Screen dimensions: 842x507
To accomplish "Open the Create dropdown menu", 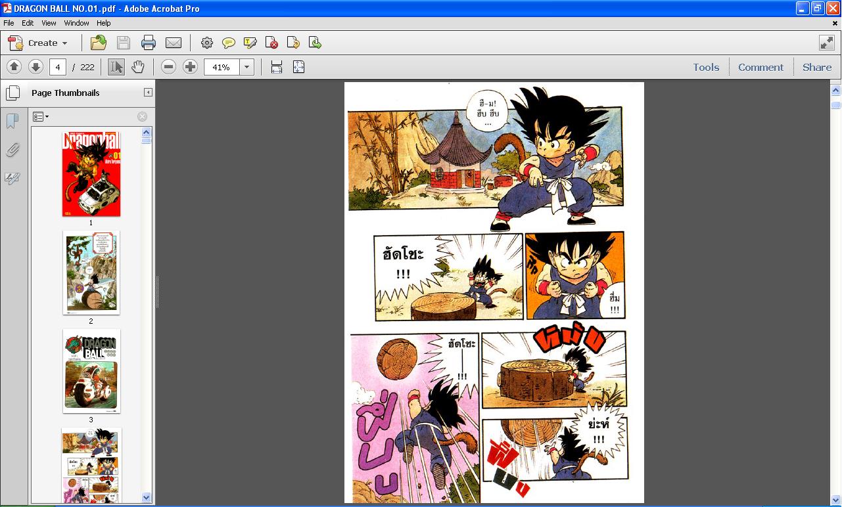I will click(x=38, y=43).
